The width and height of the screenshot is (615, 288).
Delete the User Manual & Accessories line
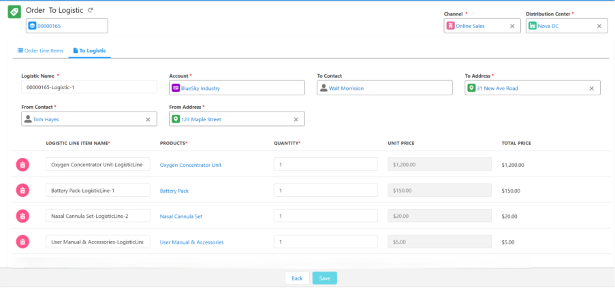pos(22,242)
